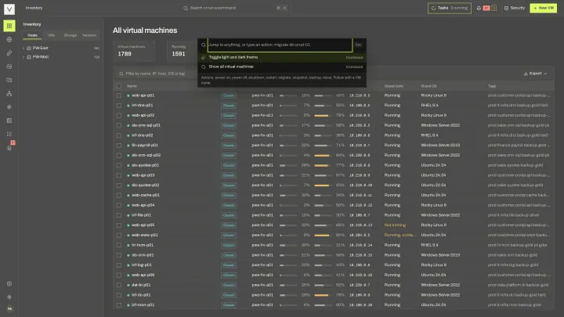Click the top Search or run a command box
This screenshot has width=564, height=317.
coord(236,8)
